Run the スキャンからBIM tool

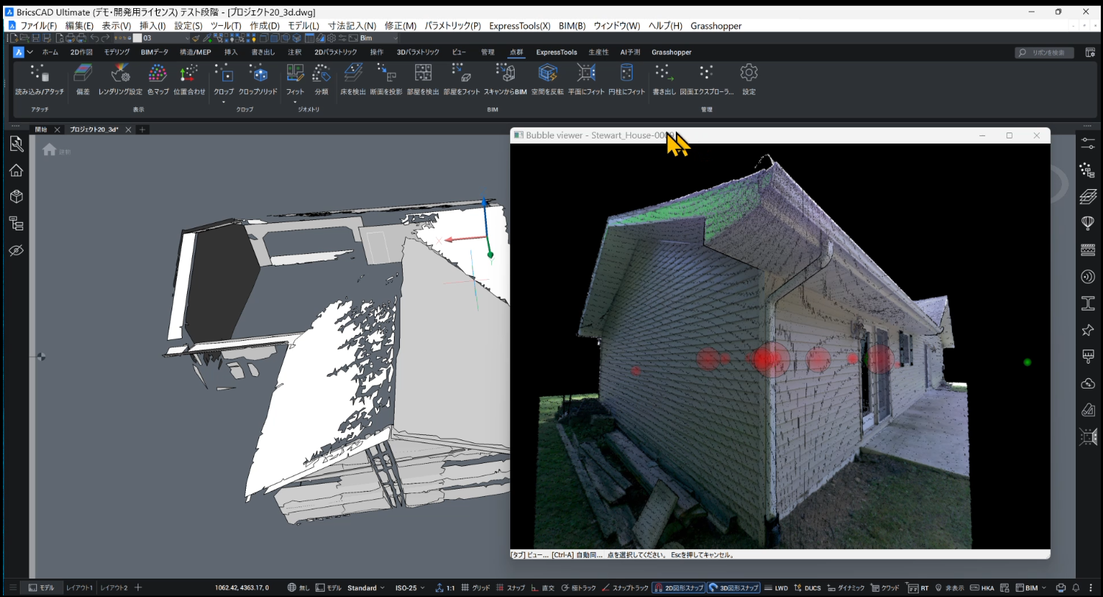pos(505,74)
